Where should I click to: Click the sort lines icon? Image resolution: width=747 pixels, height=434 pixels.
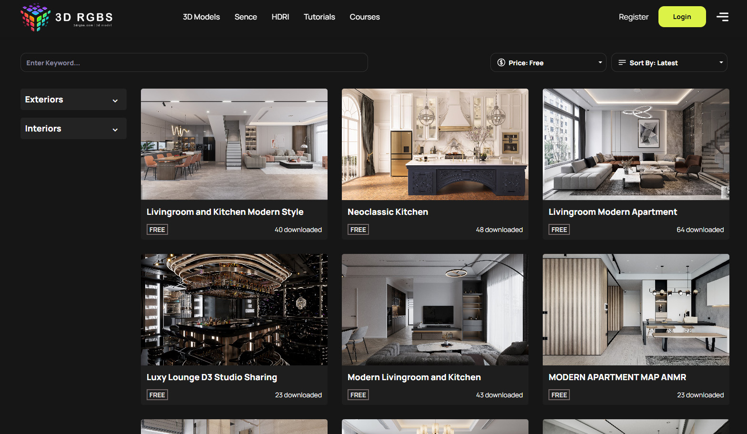point(622,62)
